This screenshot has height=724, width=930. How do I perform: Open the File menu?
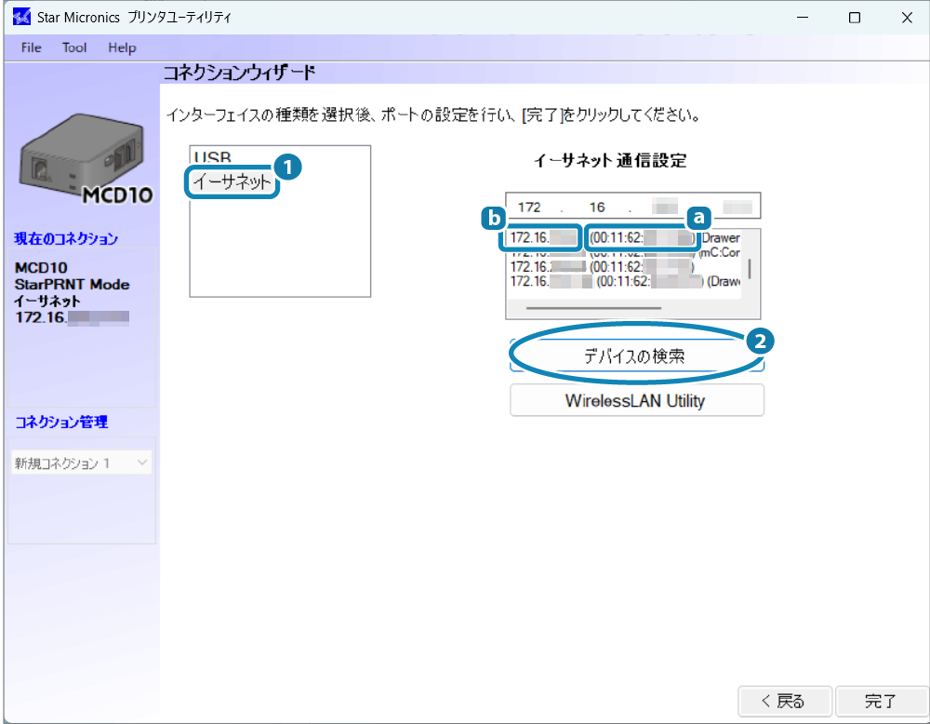31,47
